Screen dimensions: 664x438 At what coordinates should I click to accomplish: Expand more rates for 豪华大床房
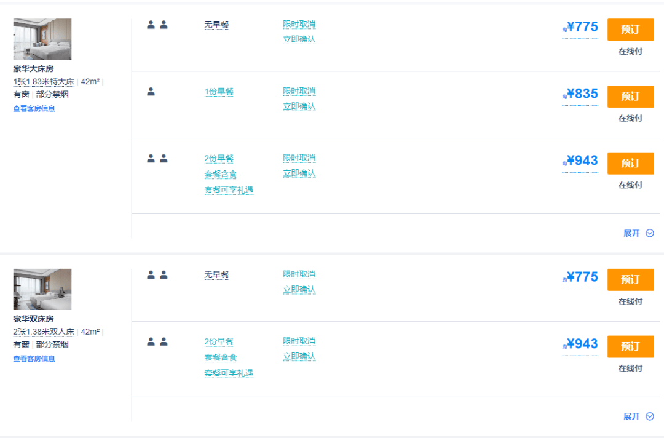pos(639,233)
